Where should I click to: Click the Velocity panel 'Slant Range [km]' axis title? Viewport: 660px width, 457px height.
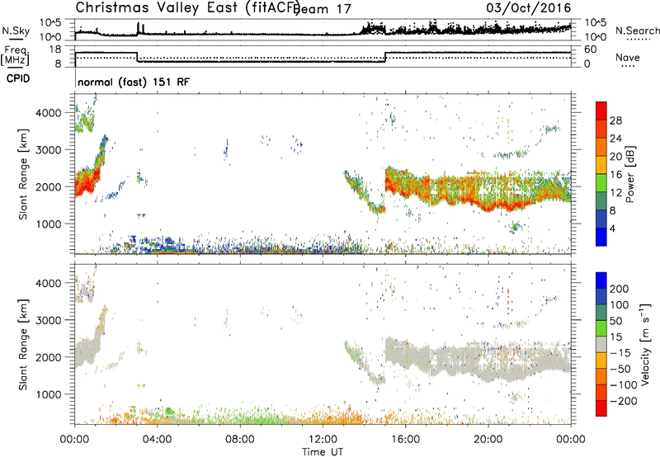click(23, 345)
